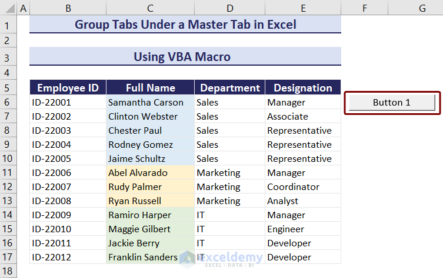Click the Employee ID header cell
This screenshot has width=443, height=278.
[68, 88]
